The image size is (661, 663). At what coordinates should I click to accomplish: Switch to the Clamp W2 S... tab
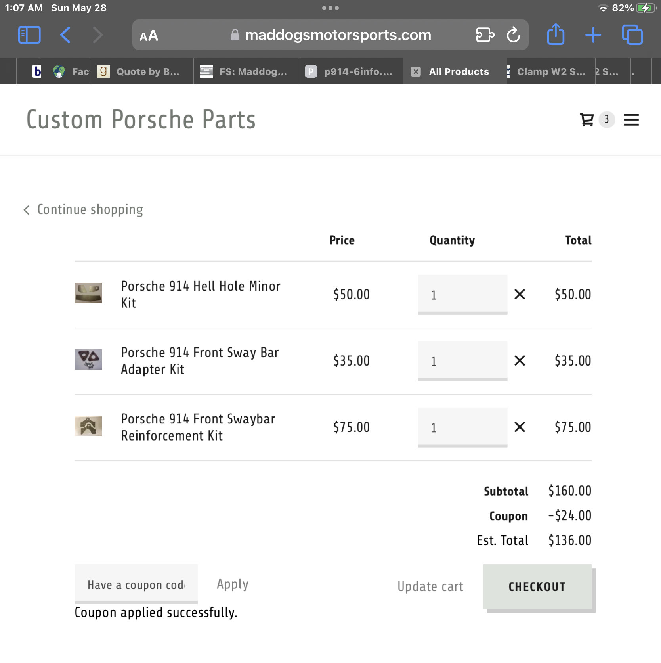point(551,72)
